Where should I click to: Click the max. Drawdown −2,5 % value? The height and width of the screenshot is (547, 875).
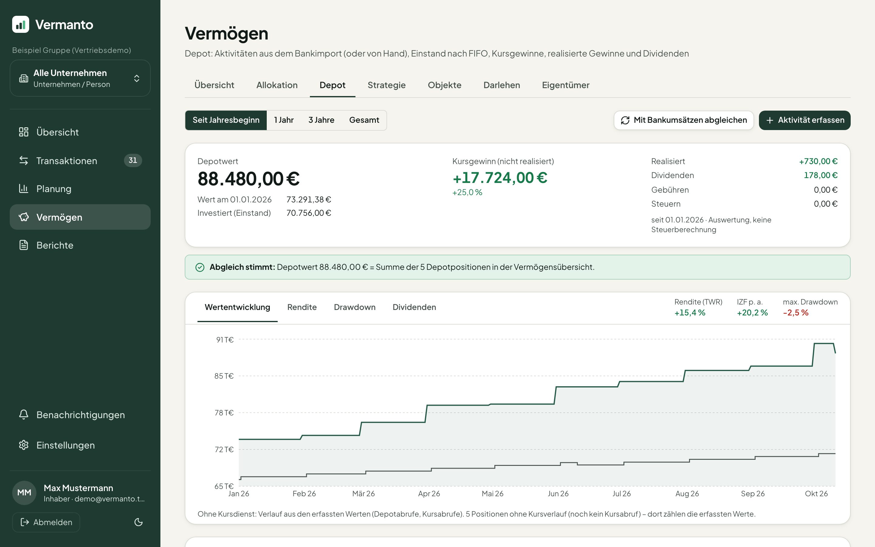[795, 313]
